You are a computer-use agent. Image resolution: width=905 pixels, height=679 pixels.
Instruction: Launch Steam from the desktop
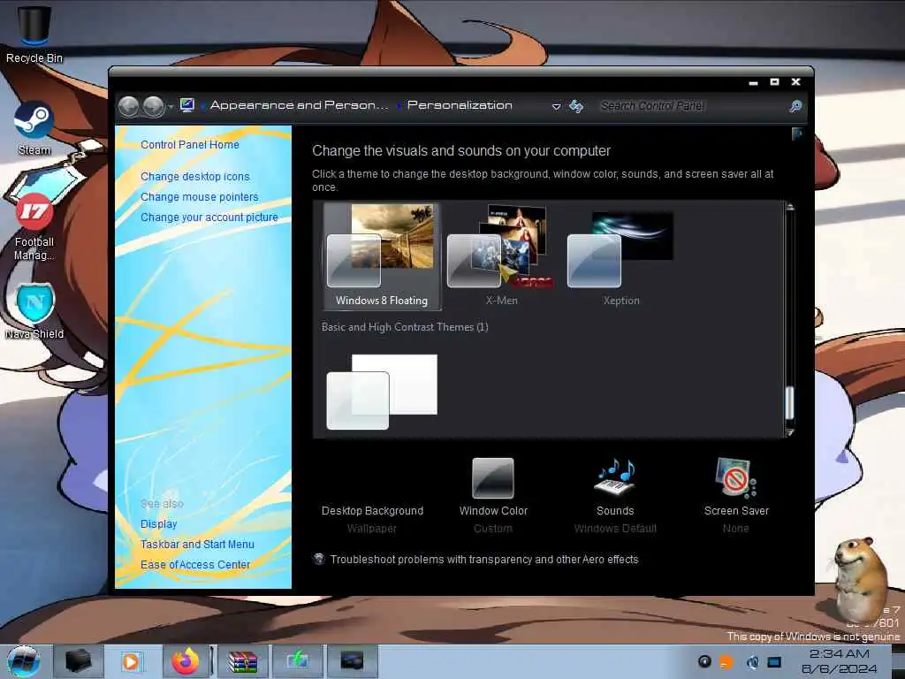click(34, 128)
